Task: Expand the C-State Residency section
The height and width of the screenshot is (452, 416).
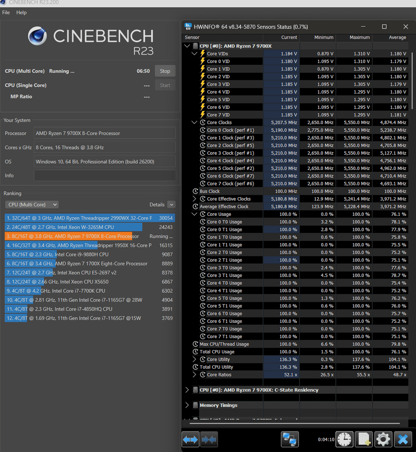Action: (187, 390)
